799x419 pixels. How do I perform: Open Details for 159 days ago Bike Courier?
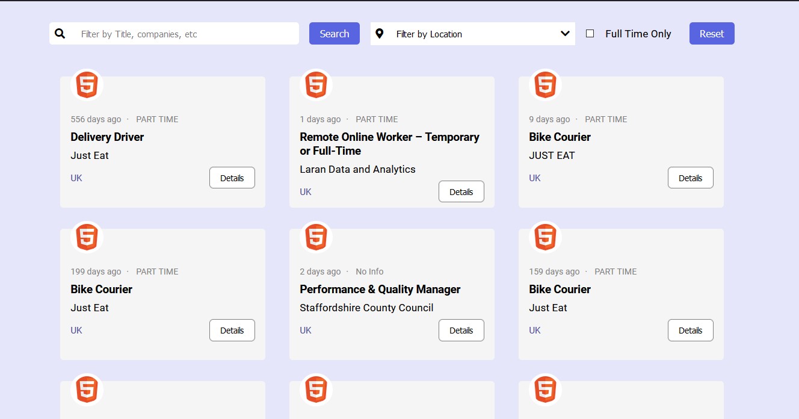pyautogui.click(x=691, y=330)
